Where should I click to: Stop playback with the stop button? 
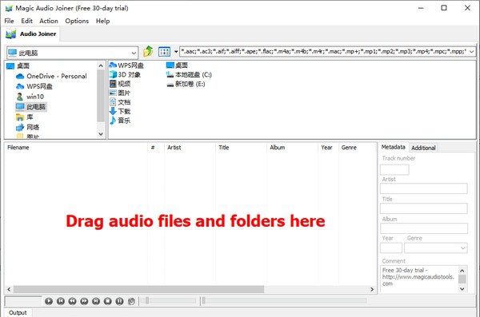click(108, 301)
